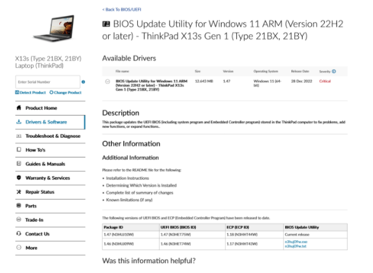Click the Parts icon
Image resolution: width=373 pixels, height=273 pixels.
[19, 206]
